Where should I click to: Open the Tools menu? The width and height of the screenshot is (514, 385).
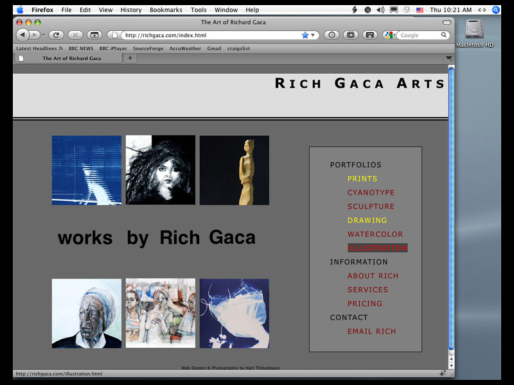pyautogui.click(x=199, y=10)
